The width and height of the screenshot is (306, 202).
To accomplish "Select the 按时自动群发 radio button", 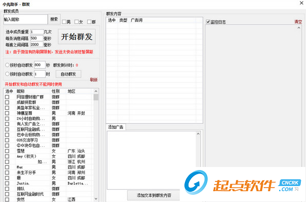I will tap(7, 74).
